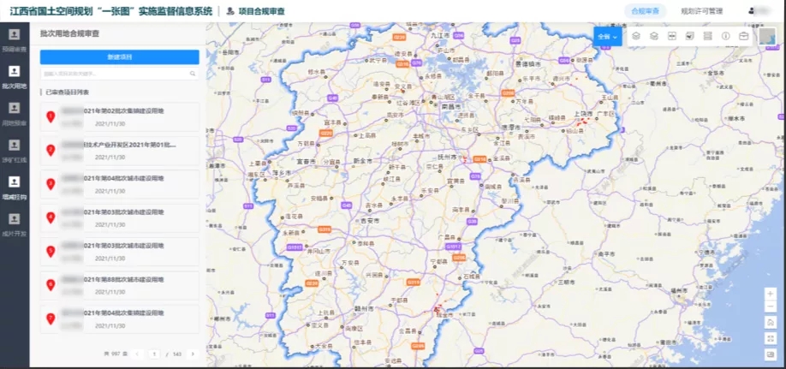Switch to the 合规审查 tab

pyautogui.click(x=644, y=11)
